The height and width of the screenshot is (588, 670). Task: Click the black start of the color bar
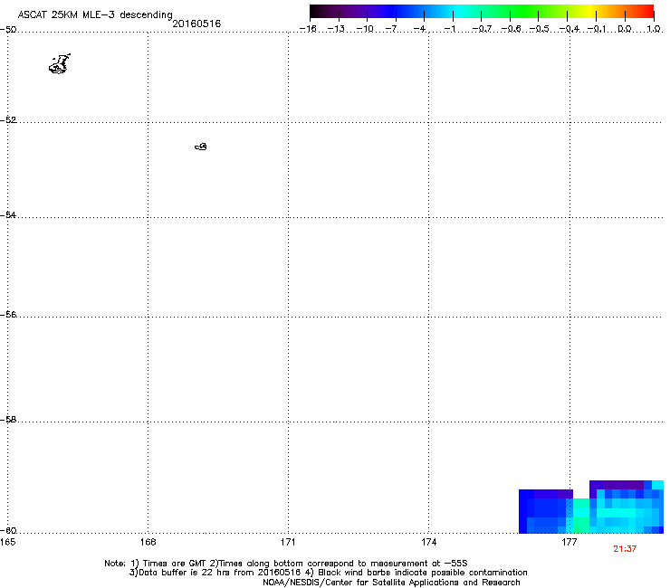click(x=315, y=11)
